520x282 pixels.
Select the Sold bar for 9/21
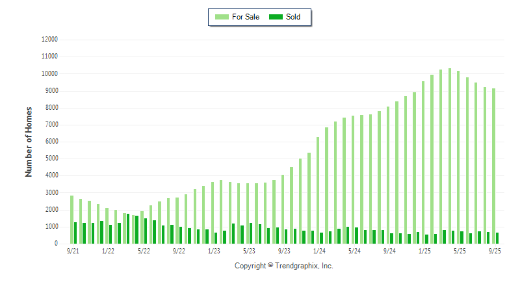click(x=75, y=233)
